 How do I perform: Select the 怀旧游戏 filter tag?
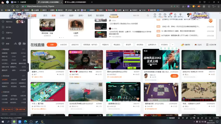pyautogui.click(x=164, y=45)
